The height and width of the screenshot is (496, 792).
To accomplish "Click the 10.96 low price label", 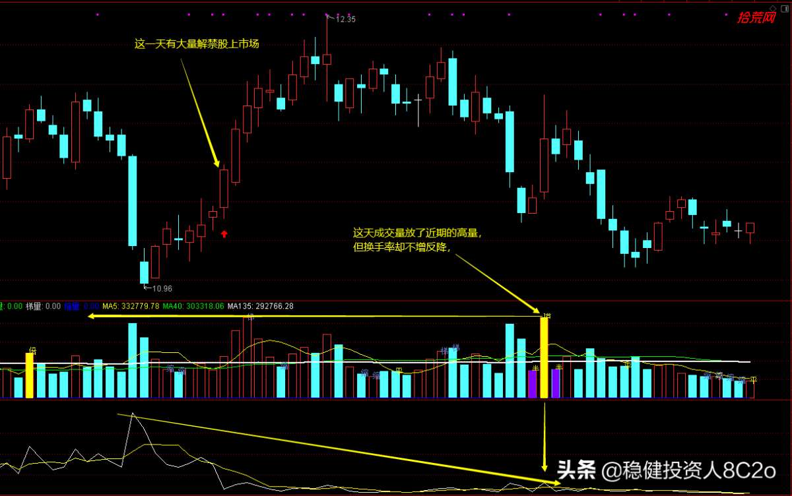I will pyautogui.click(x=162, y=288).
